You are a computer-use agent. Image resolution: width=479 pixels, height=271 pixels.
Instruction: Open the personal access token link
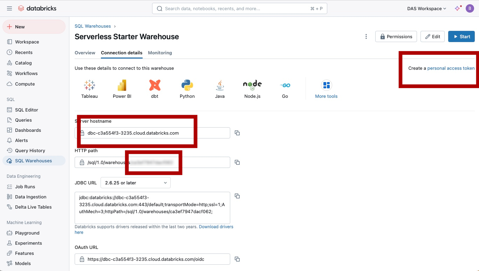[x=451, y=68]
